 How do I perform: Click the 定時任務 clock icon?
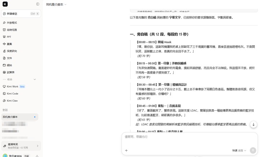[4, 30]
